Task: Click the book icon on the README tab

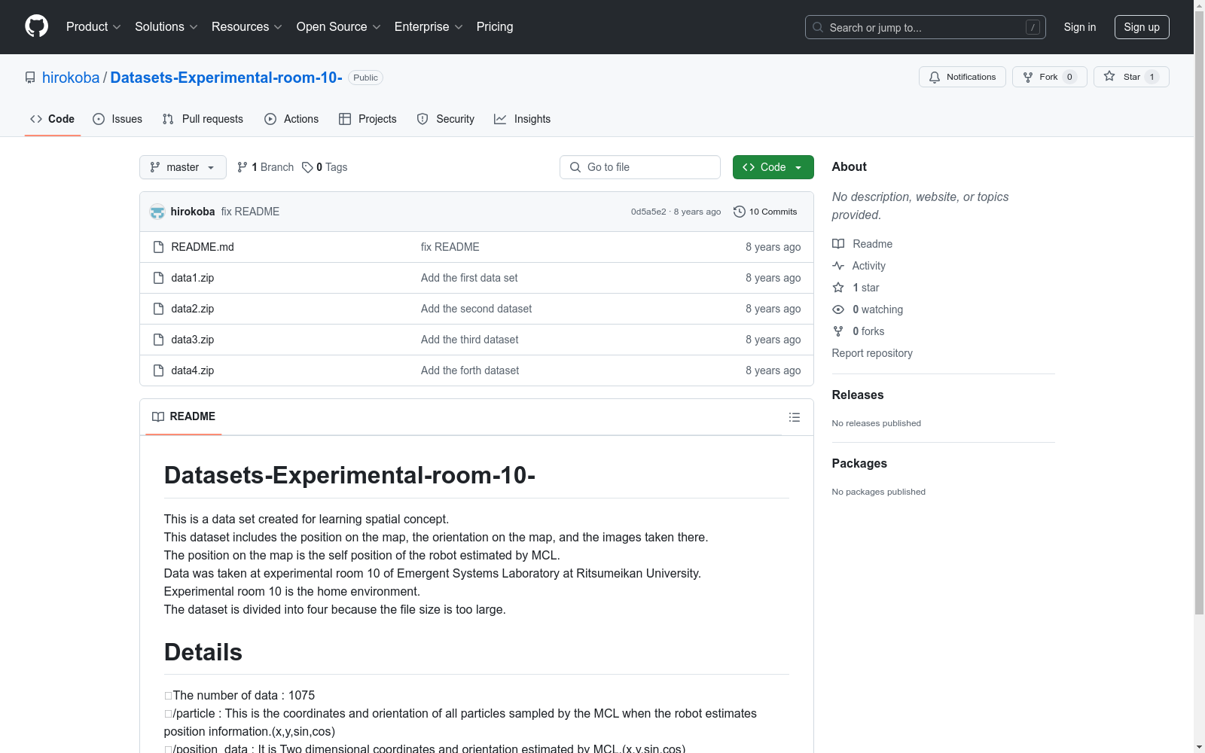Action: 158,416
